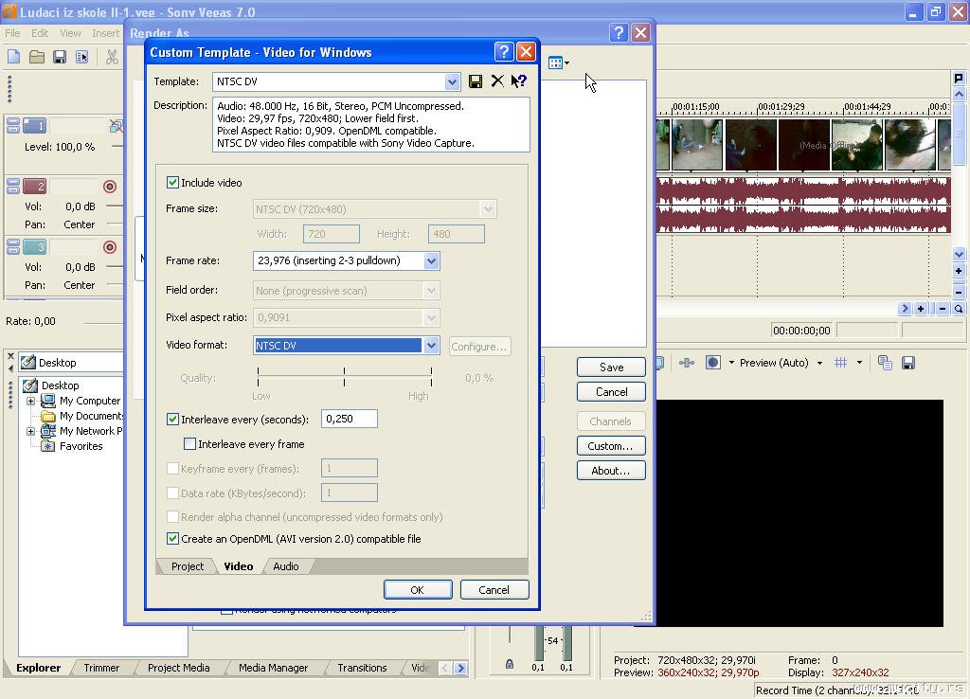Screen dimensions: 970x699
Task: Copy snapshot to clipboard in preview toolbar
Action: (885, 363)
